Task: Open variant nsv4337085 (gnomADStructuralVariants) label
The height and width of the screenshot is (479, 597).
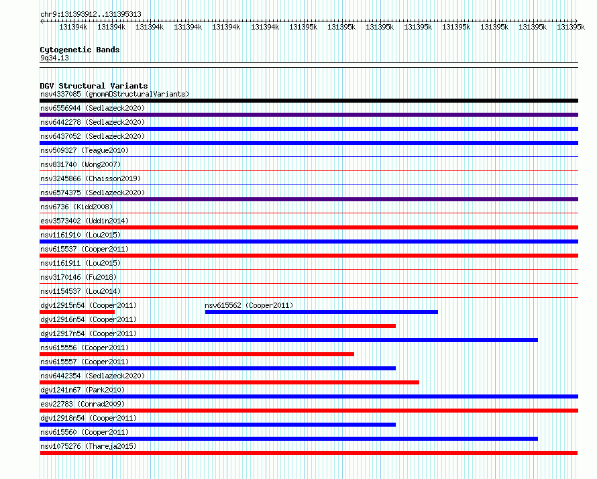Action: pyautogui.click(x=115, y=94)
